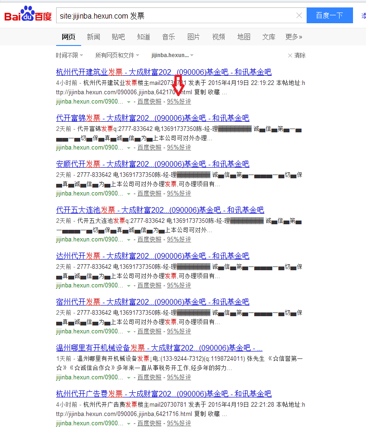Click 95%好评 under 安顺代开发票 result

(x=179, y=194)
